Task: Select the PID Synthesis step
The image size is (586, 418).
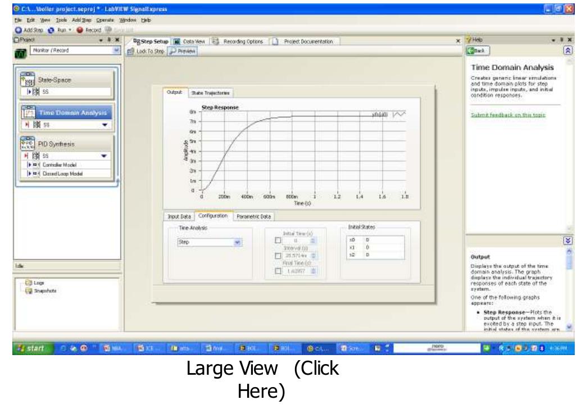Action: (66, 144)
